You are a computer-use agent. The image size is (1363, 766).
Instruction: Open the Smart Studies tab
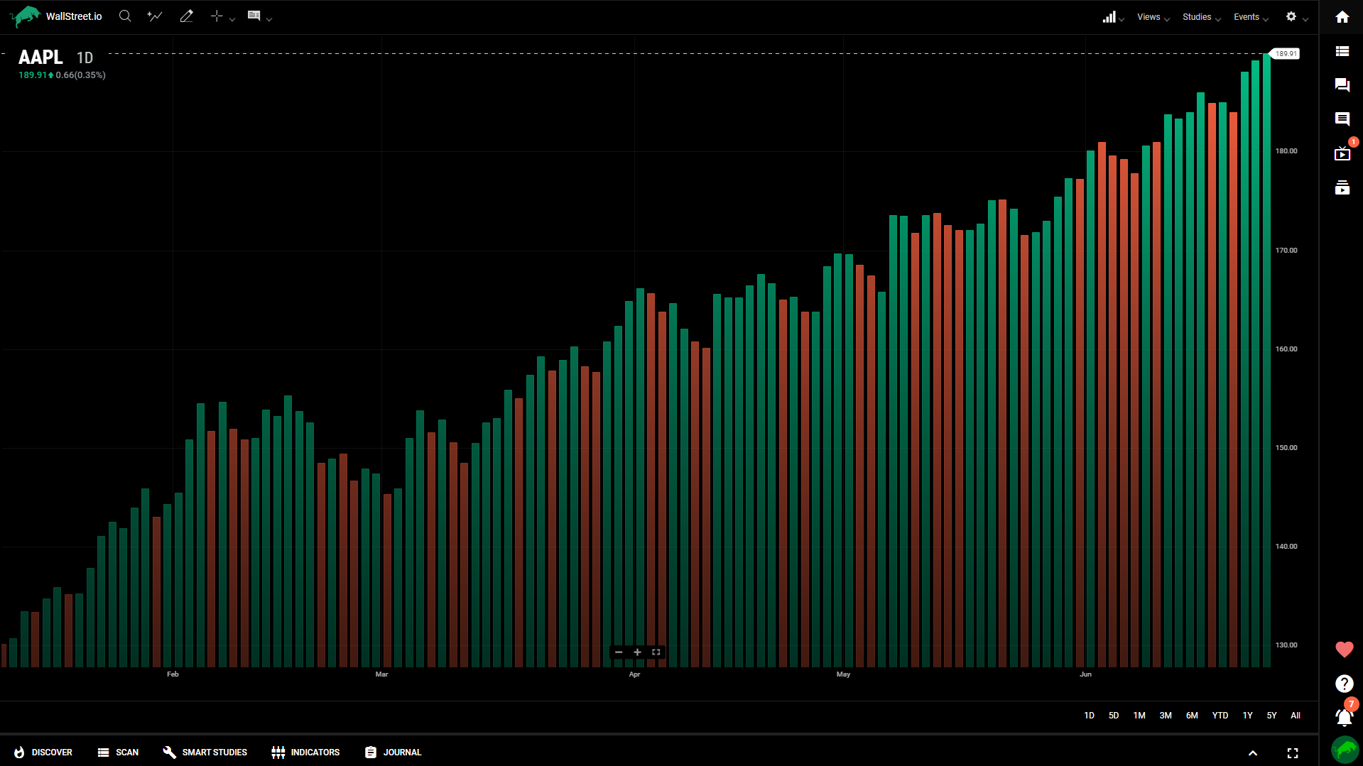205,753
